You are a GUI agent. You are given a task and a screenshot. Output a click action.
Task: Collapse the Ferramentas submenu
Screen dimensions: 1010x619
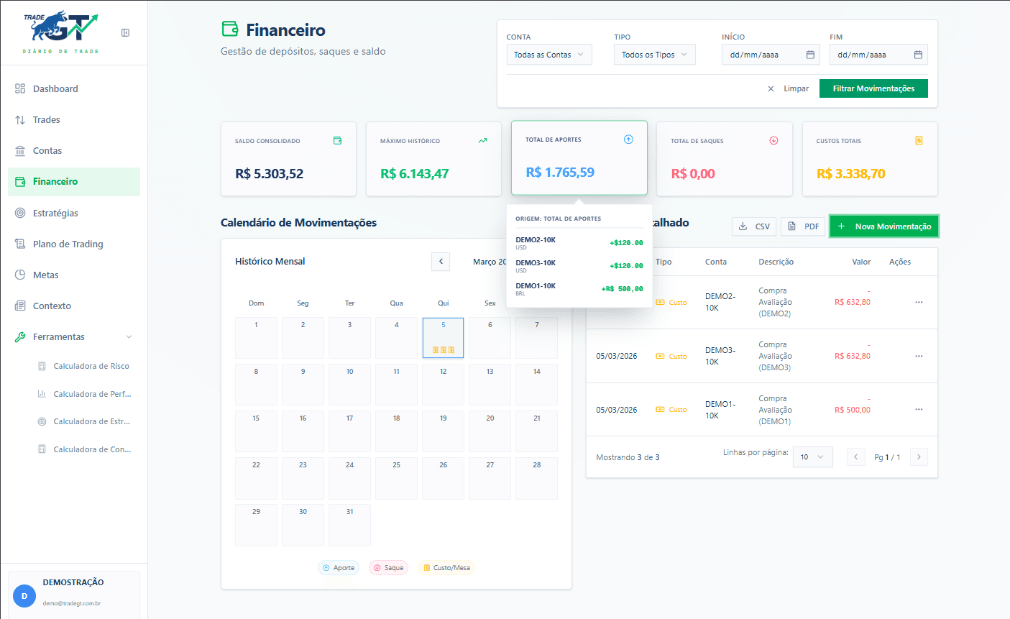pyautogui.click(x=128, y=336)
